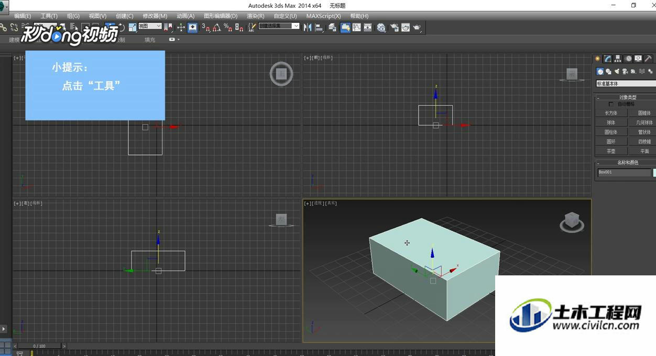Open the reference coordinate system 视图 dropdown
The width and height of the screenshot is (656, 356).
pos(150,26)
